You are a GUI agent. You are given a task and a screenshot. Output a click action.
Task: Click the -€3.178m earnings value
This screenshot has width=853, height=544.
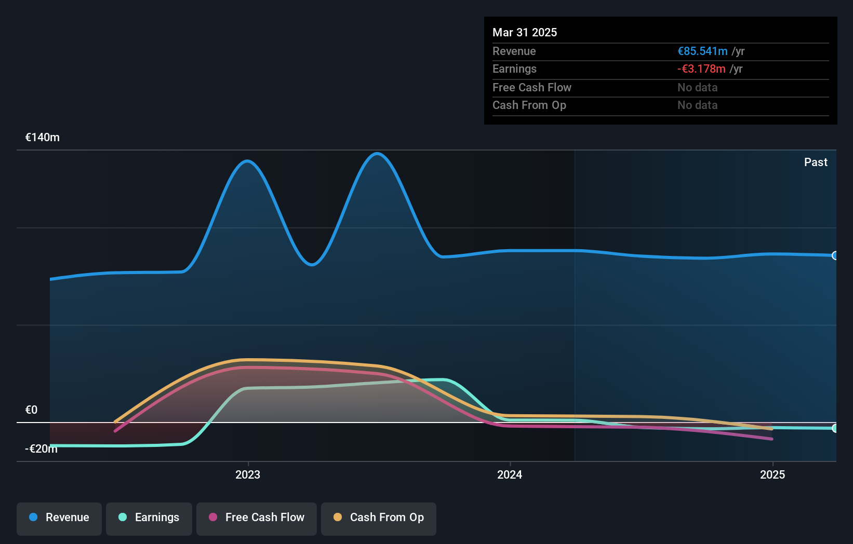click(701, 69)
